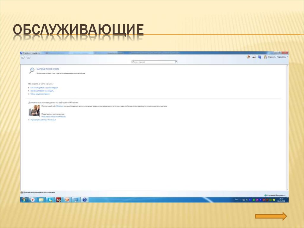Click the Ask (Спросить) support icon
Image resolution: width=304 pixels, height=228 pixels.
click(265, 57)
